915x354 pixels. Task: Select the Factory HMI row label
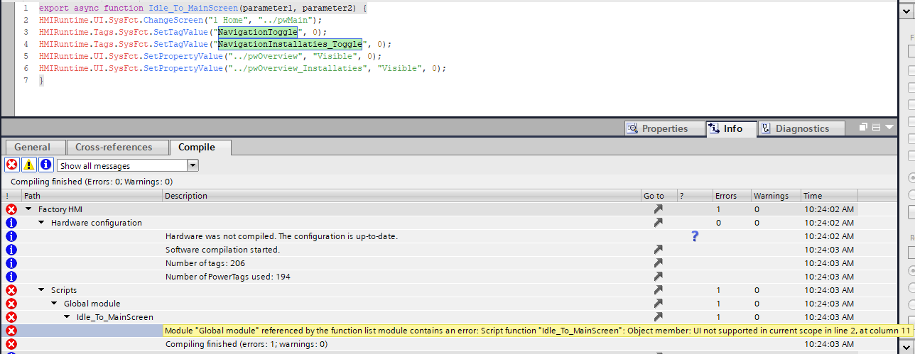coord(60,209)
